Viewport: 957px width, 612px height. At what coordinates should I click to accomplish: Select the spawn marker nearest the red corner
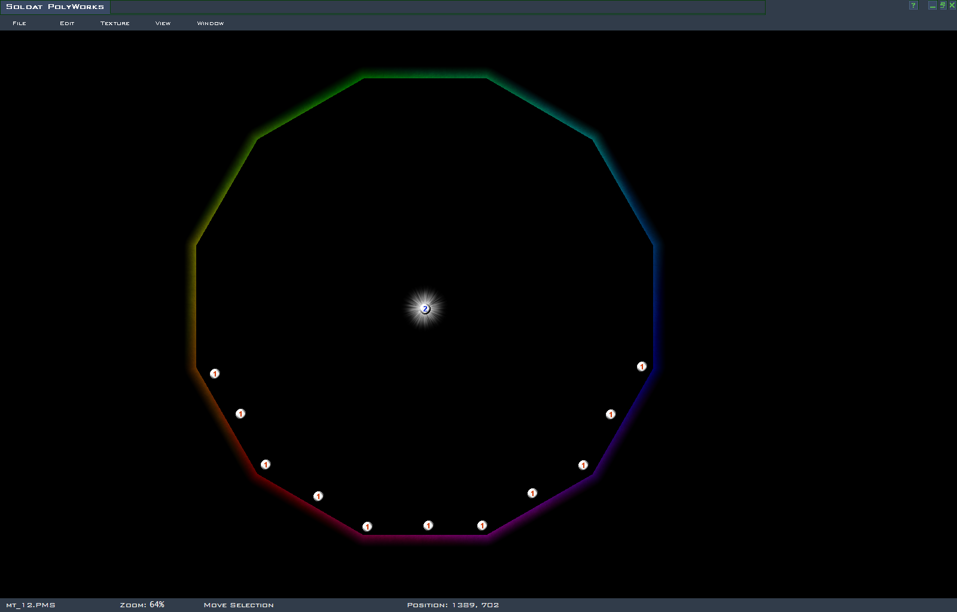pos(266,464)
